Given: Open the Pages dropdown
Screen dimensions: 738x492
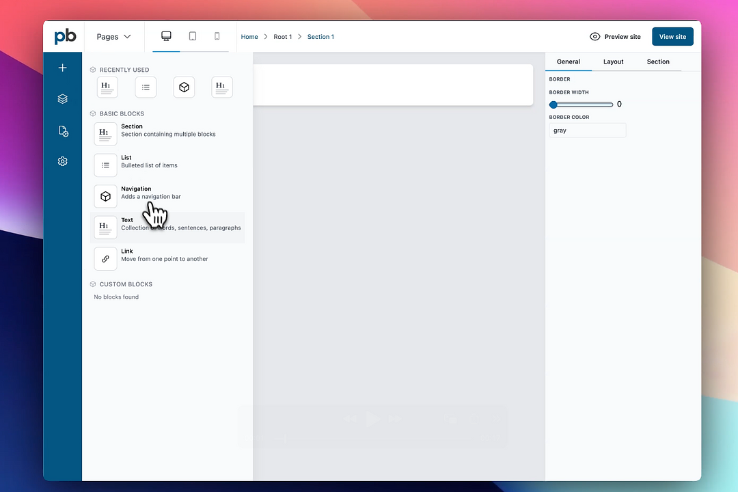Looking at the screenshot, I should (x=113, y=36).
